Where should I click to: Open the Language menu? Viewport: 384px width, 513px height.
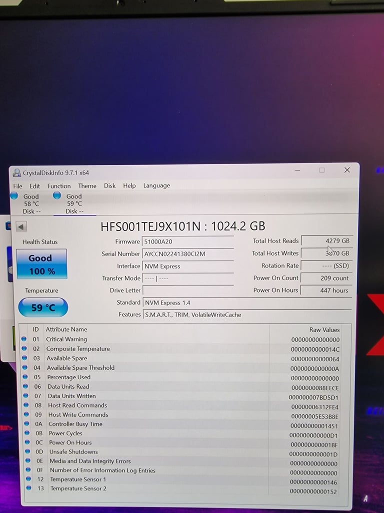point(156,185)
